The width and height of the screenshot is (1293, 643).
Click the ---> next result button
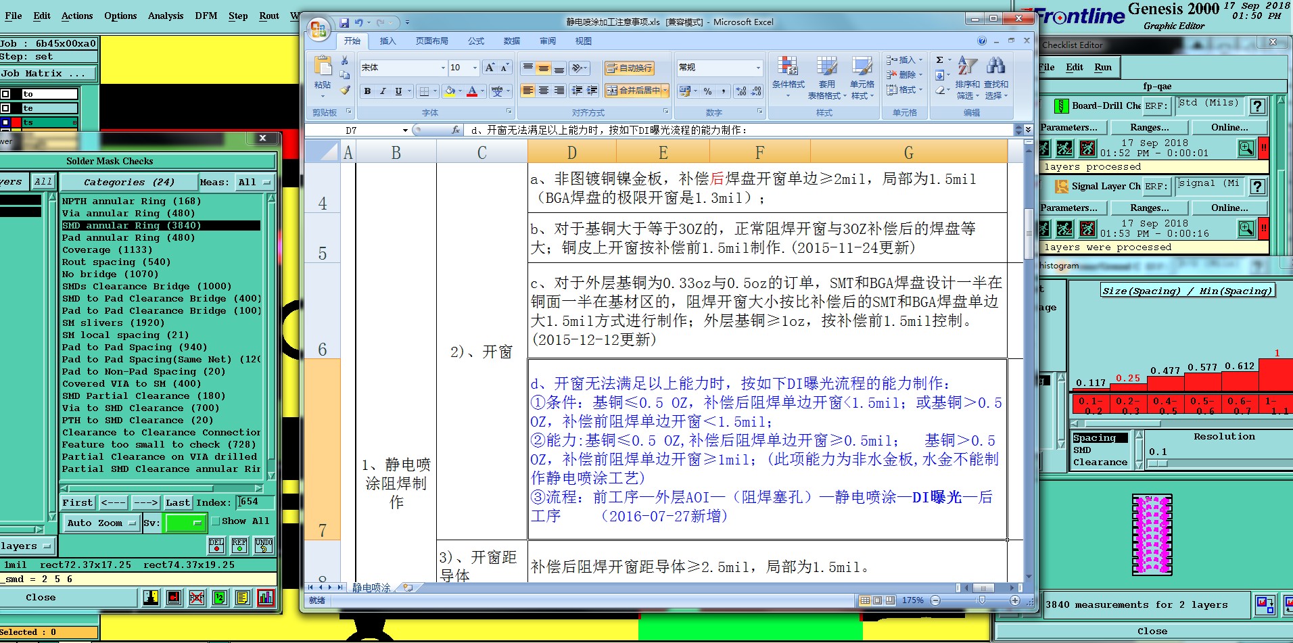click(x=145, y=502)
